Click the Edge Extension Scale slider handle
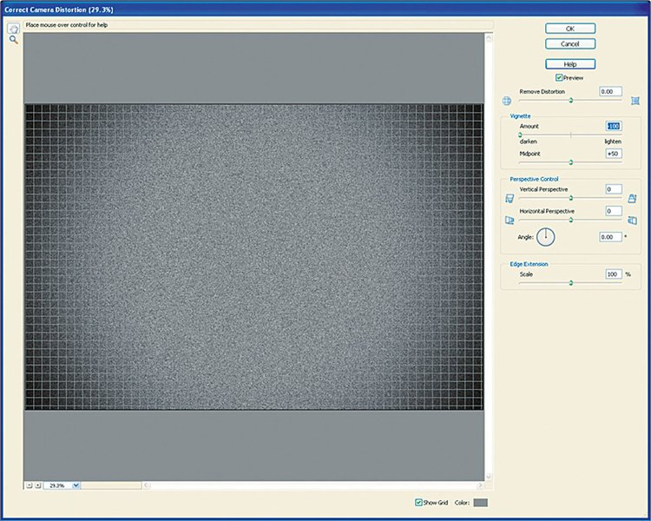651x521 pixels. tap(571, 283)
